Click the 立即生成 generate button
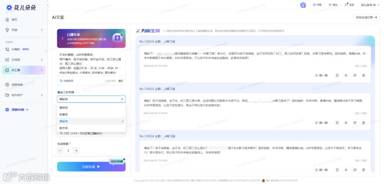This screenshot has height=184, width=384. [x=91, y=167]
